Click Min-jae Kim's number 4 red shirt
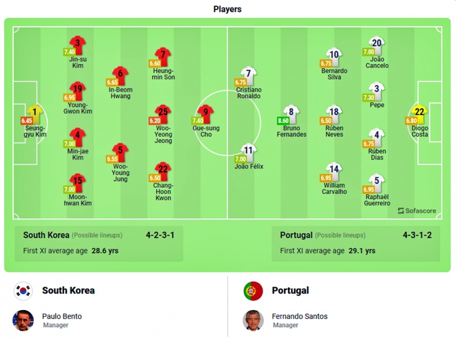Image resolution: width=456 pixels, height=341 pixels. pos(77,137)
